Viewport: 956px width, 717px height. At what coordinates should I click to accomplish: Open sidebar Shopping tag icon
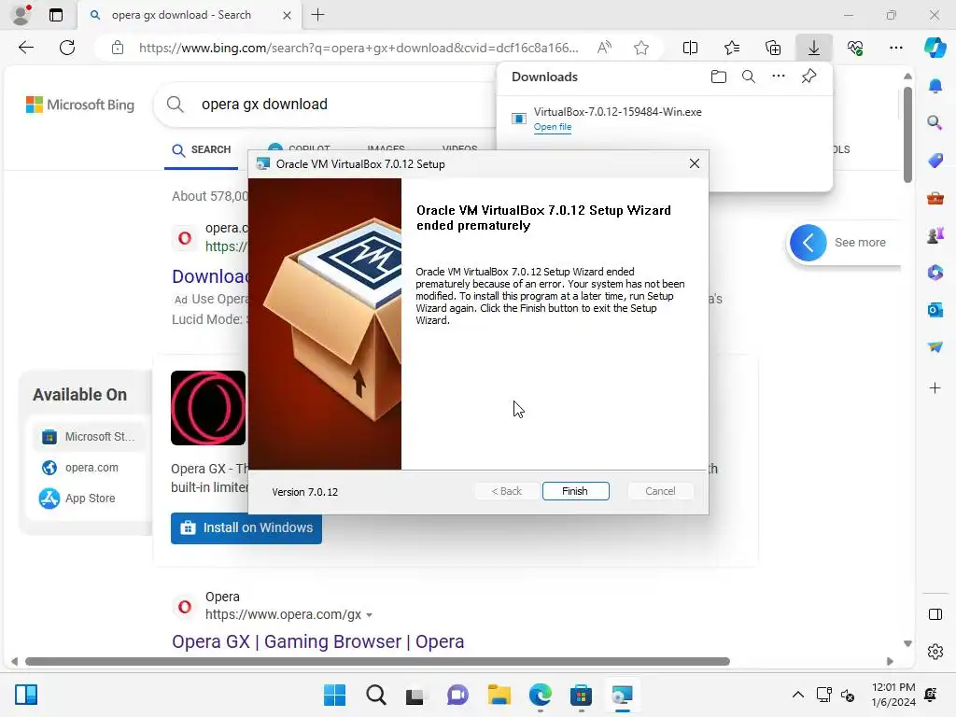[x=935, y=161]
